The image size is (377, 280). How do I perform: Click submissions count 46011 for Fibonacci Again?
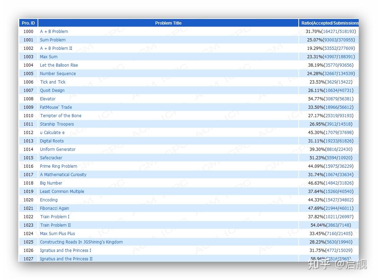pos(345,208)
